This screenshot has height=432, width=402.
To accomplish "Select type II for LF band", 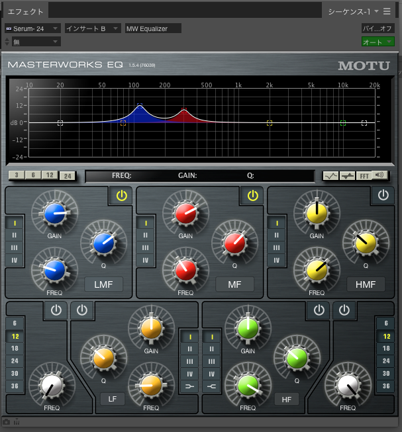I will pos(189,349).
